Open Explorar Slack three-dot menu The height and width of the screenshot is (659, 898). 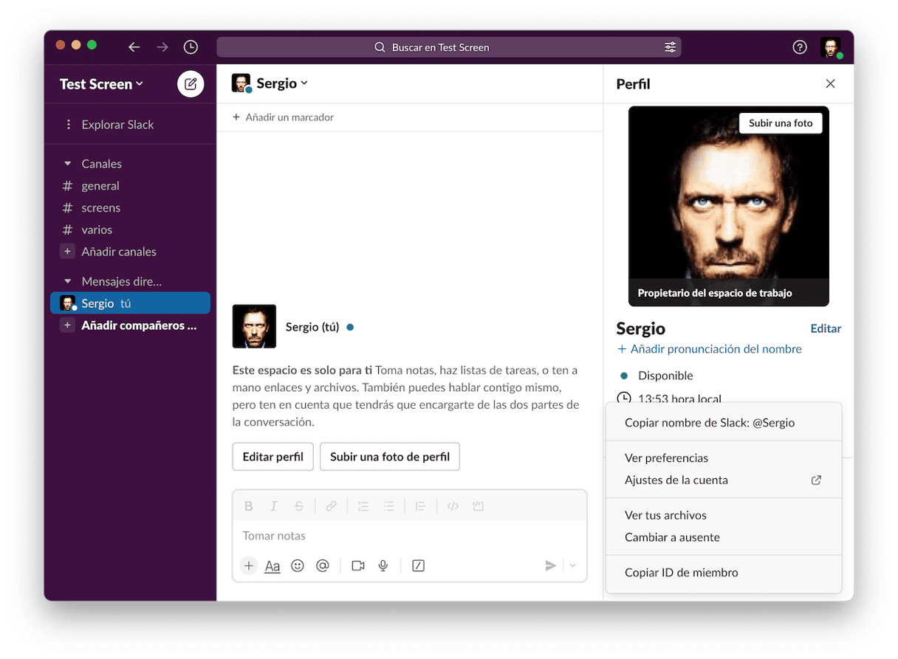coord(69,125)
